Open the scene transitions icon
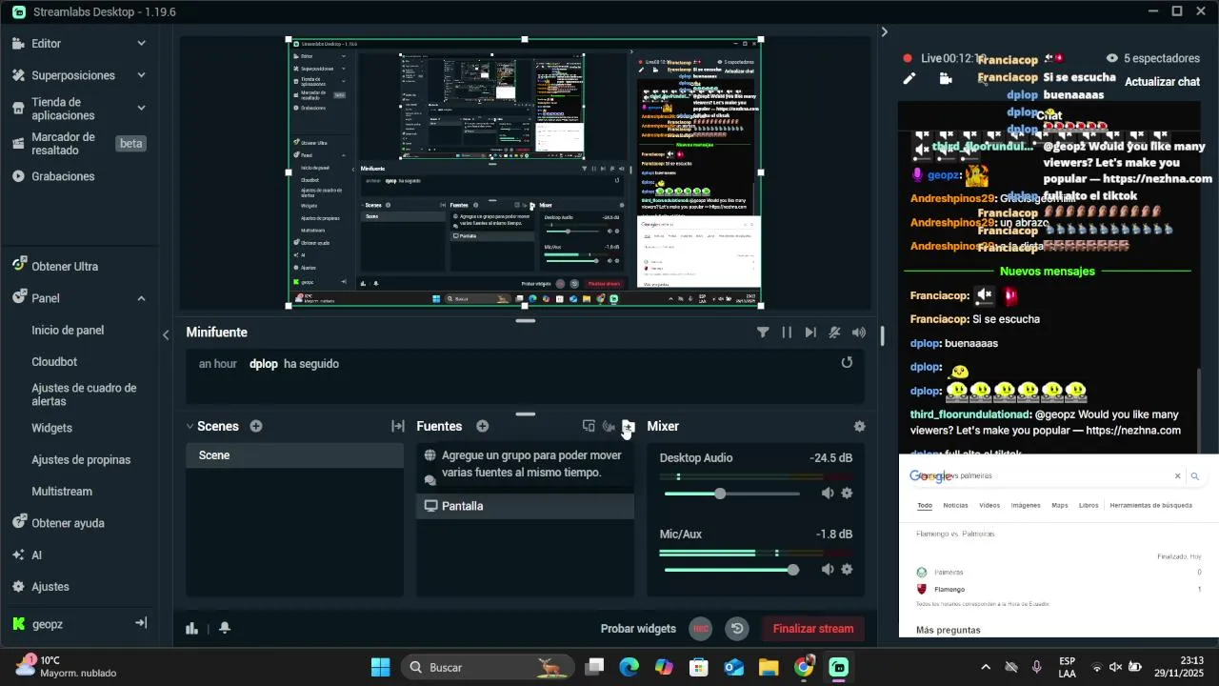 pos(398,427)
